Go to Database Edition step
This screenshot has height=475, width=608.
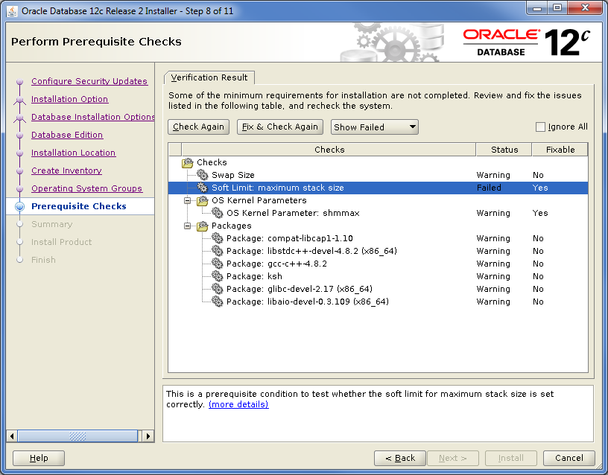pos(67,135)
